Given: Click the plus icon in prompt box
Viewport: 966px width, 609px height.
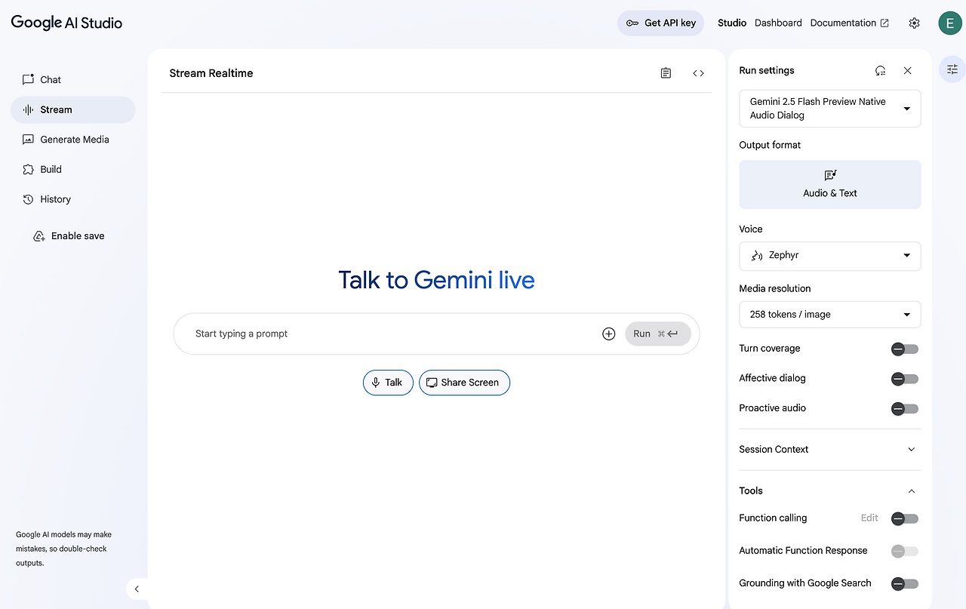Looking at the screenshot, I should click(609, 334).
